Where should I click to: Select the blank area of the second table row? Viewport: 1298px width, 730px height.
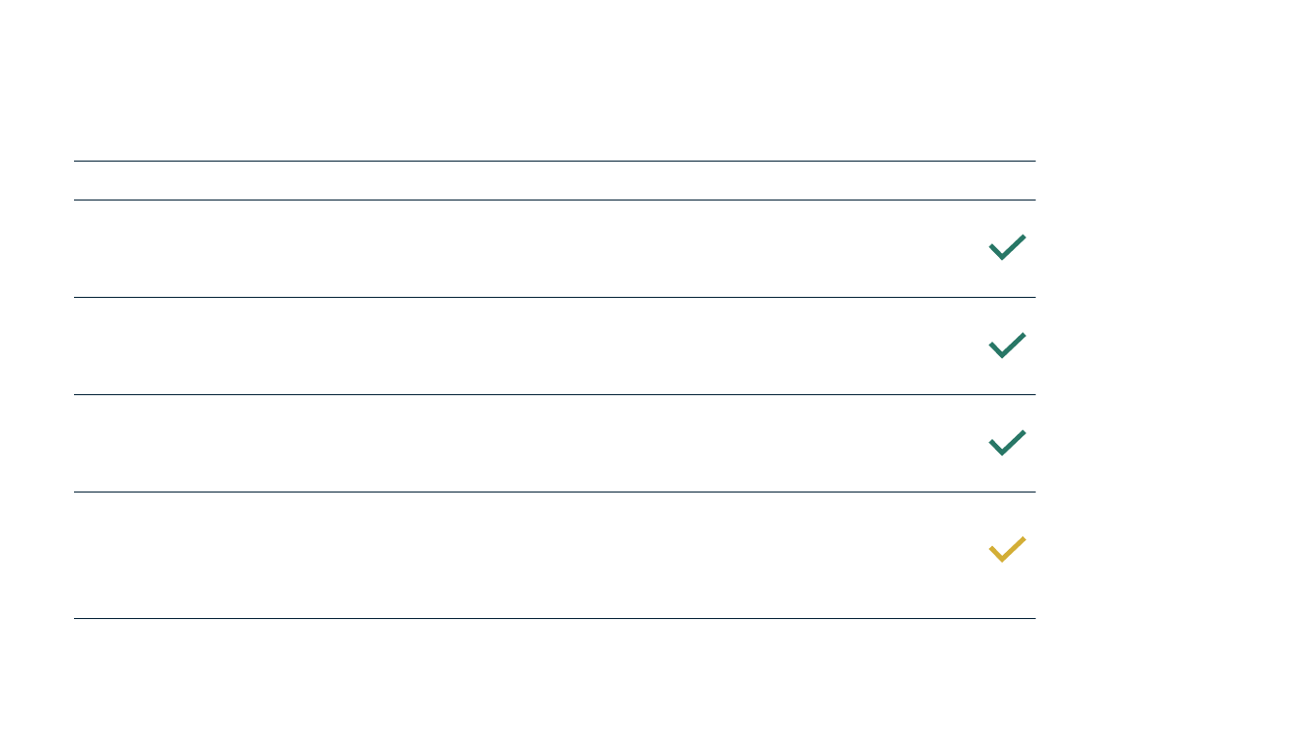point(526,346)
